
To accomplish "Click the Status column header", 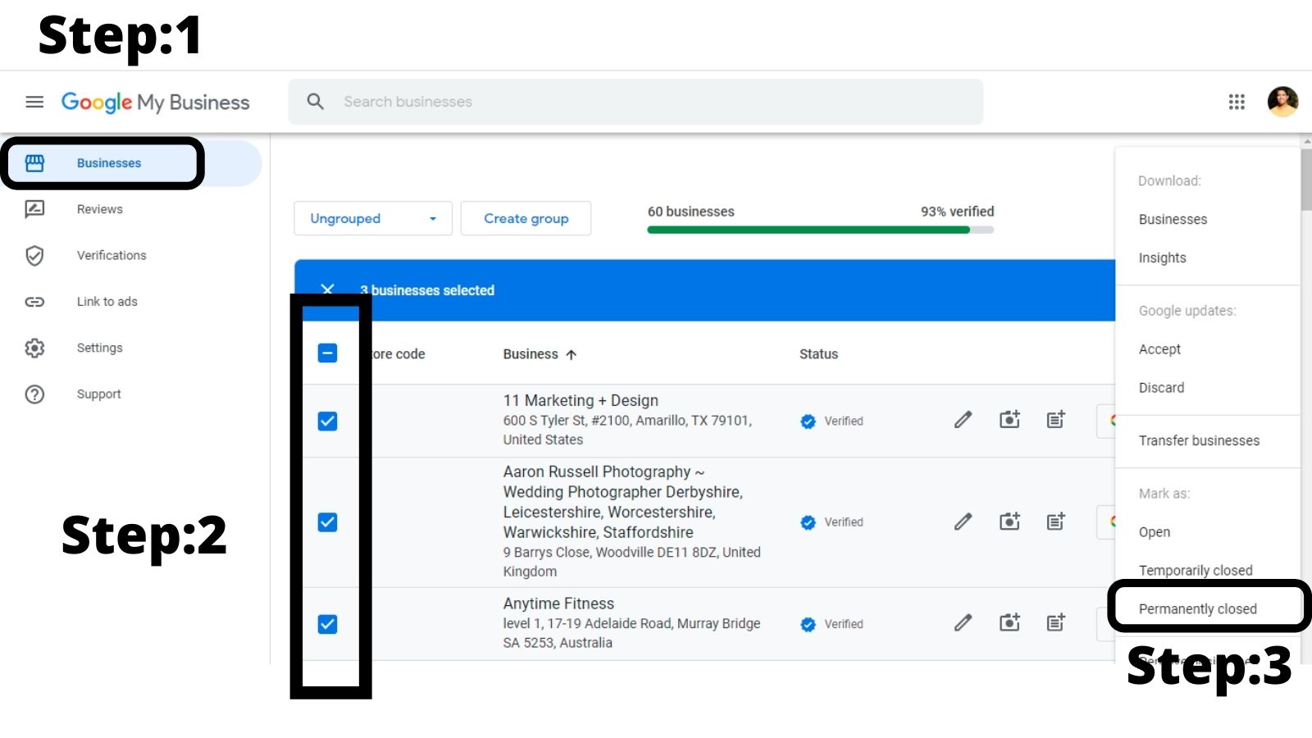I will coord(818,354).
